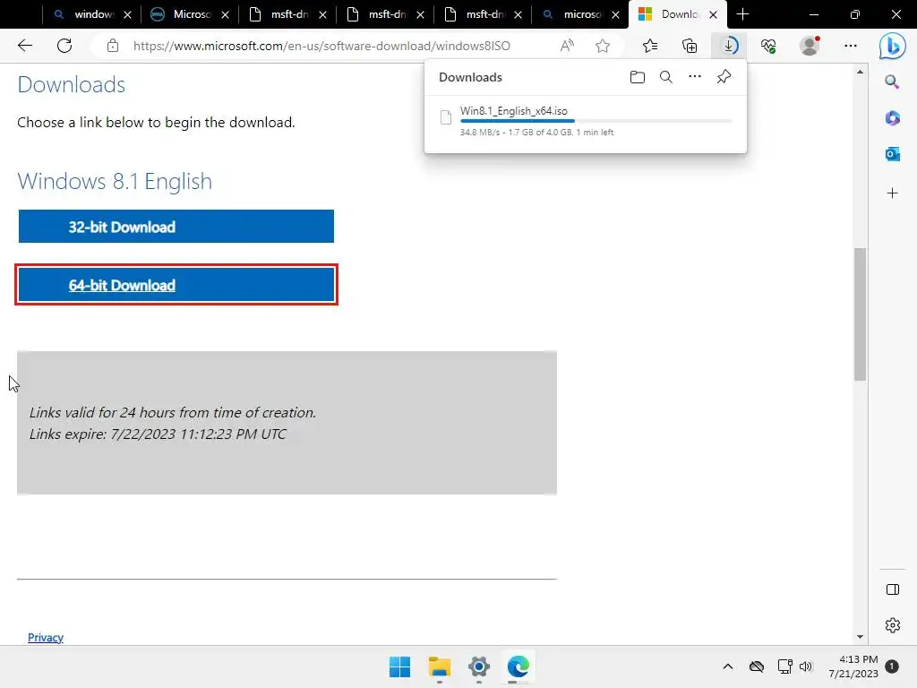Click the Win8.1_English_x64.iso file icon
This screenshot has height=688, width=917.
(446, 117)
